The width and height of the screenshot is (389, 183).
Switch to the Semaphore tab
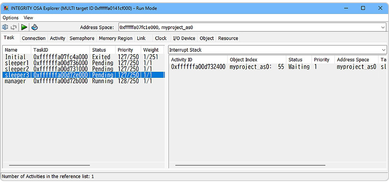[82, 38]
